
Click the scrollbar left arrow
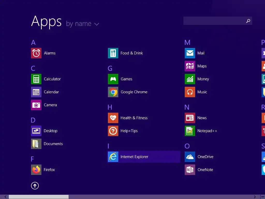tap(5, 197)
